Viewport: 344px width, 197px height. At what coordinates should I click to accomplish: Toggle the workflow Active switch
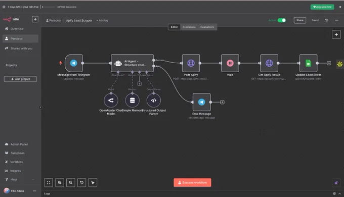pos(282,20)
